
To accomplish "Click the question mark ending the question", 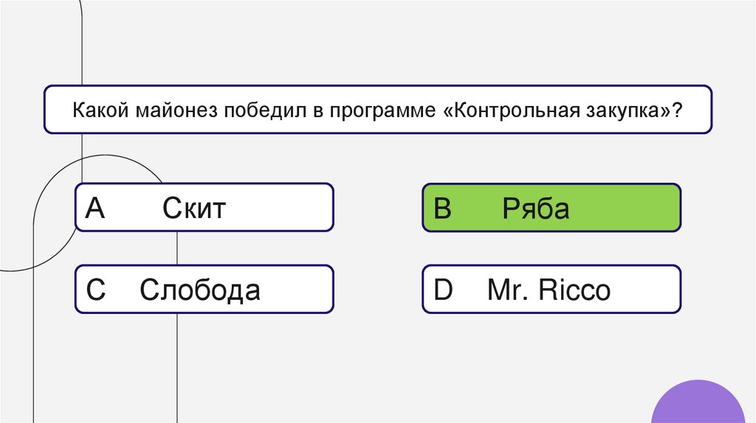I will pyautogui.click(x=678, y=111).
